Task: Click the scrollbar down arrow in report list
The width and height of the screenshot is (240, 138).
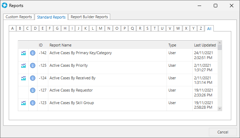Action: coord(220,109)
